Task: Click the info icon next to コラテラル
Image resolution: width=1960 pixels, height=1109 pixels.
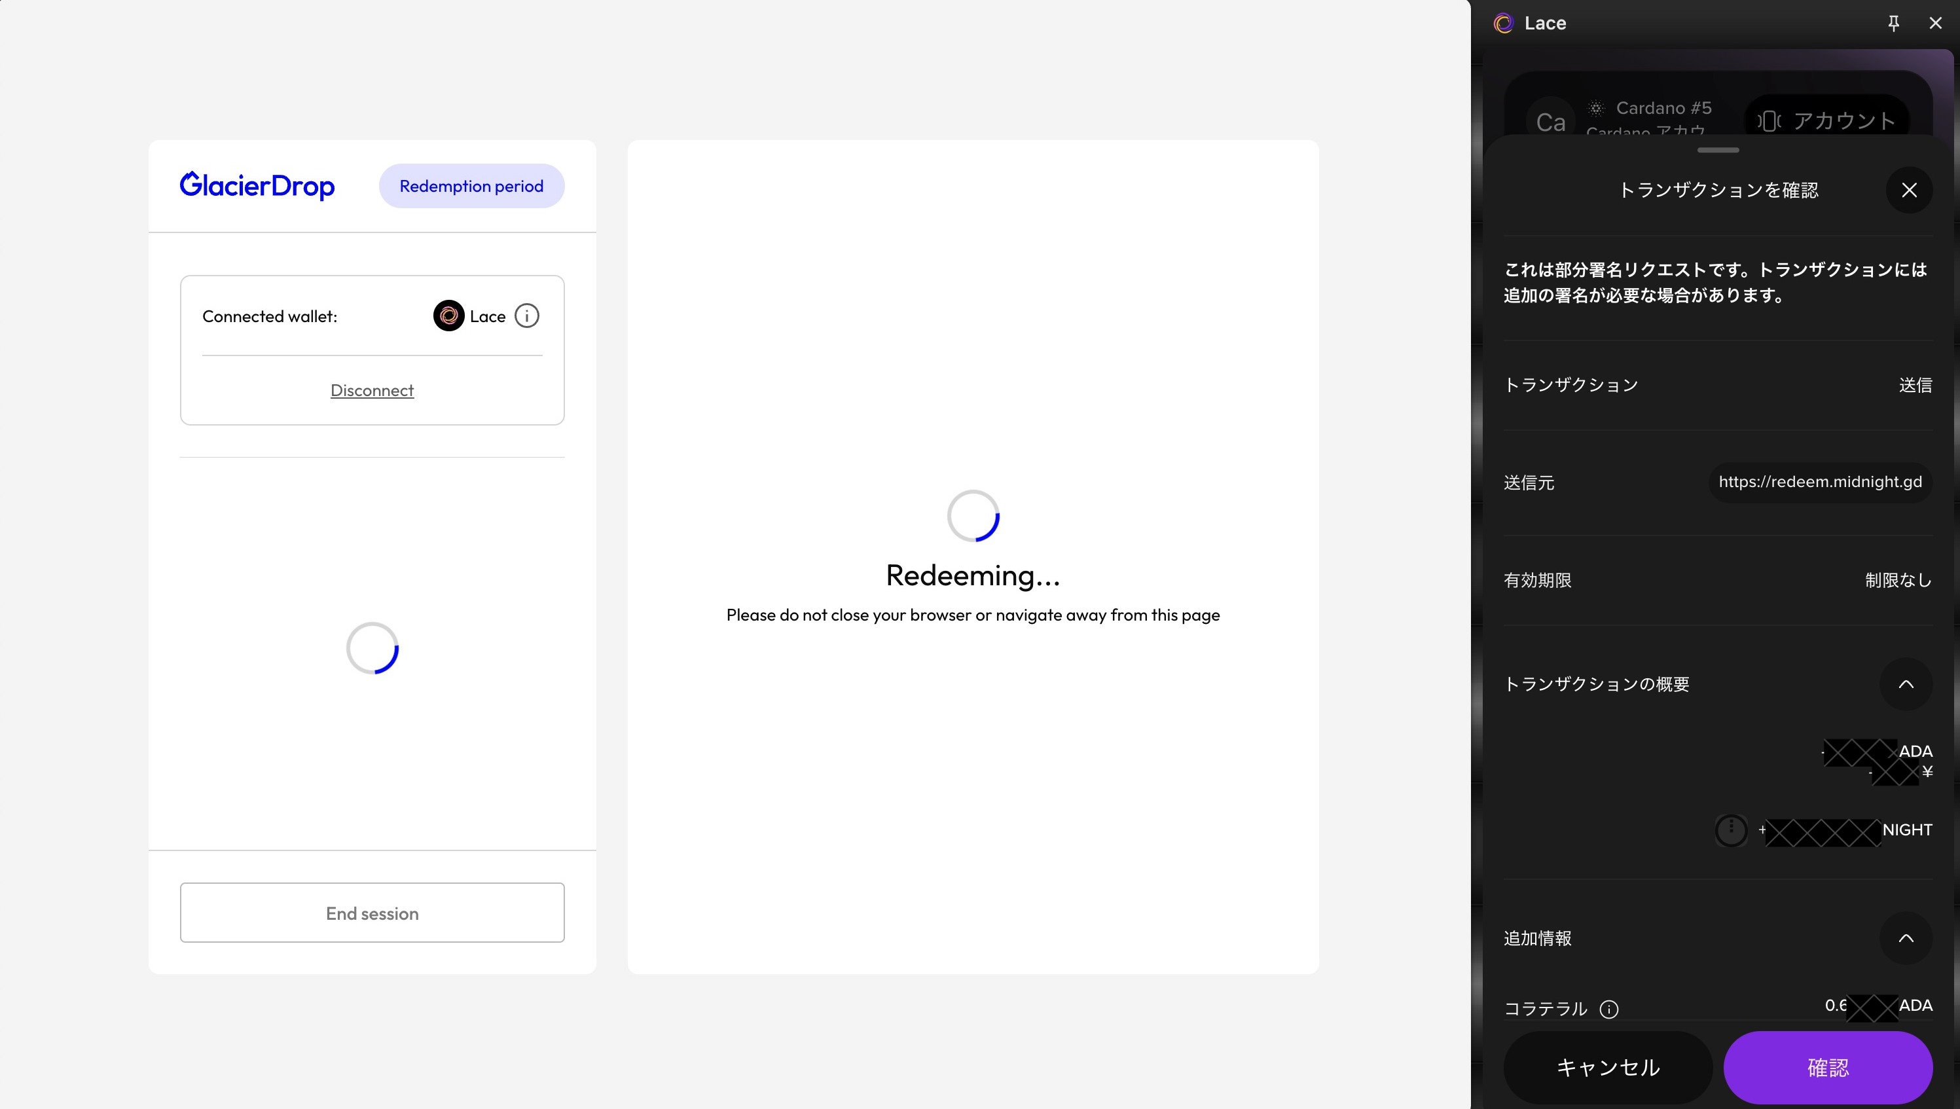Action: point(1609,1008)
